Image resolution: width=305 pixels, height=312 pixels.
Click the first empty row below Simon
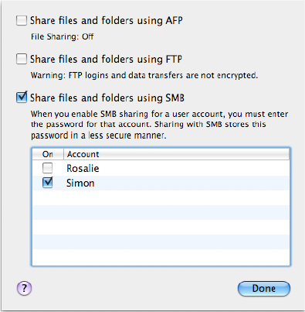click(161, 197)
